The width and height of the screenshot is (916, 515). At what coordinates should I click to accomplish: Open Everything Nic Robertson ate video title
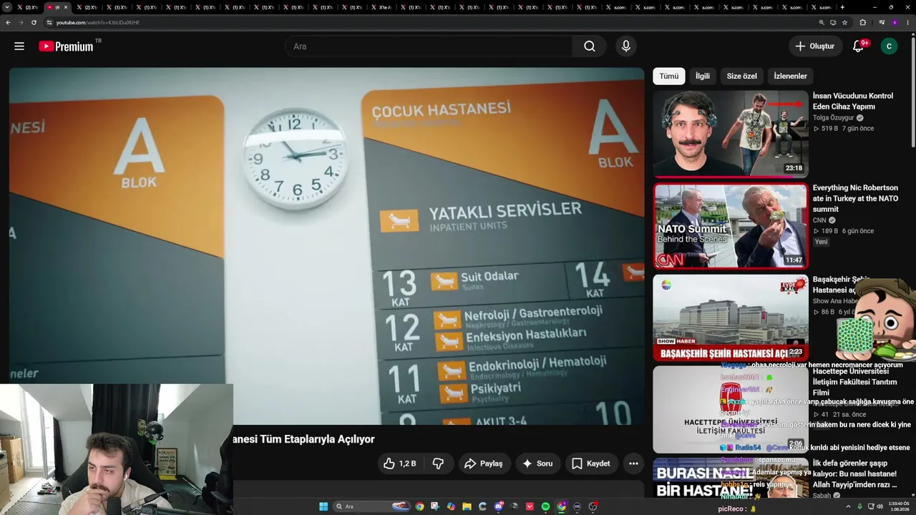[x=856, y=198]
